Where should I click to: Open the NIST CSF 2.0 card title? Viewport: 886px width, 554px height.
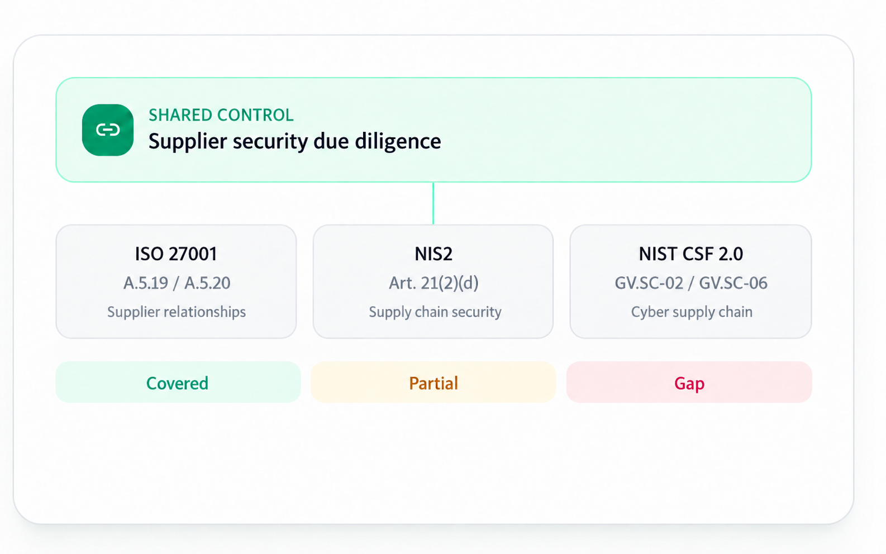691,254
